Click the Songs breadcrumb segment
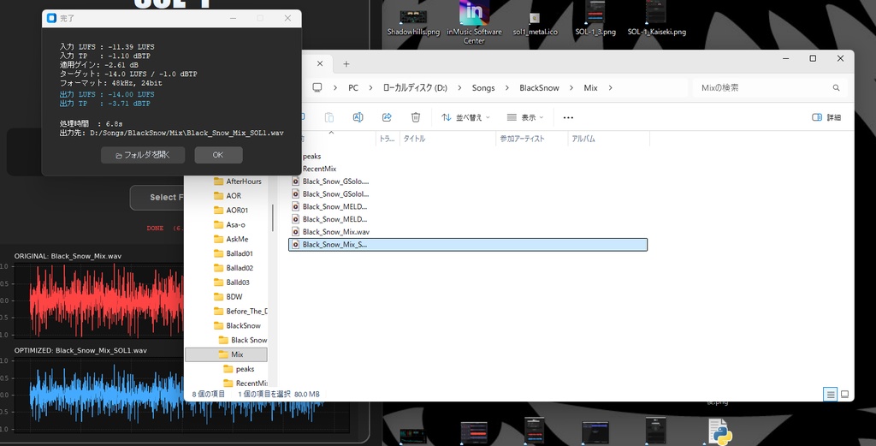The height and width of the screenshot is (446, 876). click(x=483, y=88)
